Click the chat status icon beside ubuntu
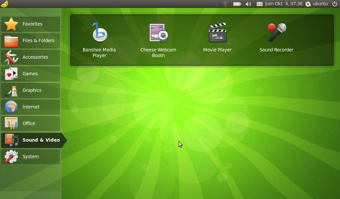The image size is (340, 199). 308,4
